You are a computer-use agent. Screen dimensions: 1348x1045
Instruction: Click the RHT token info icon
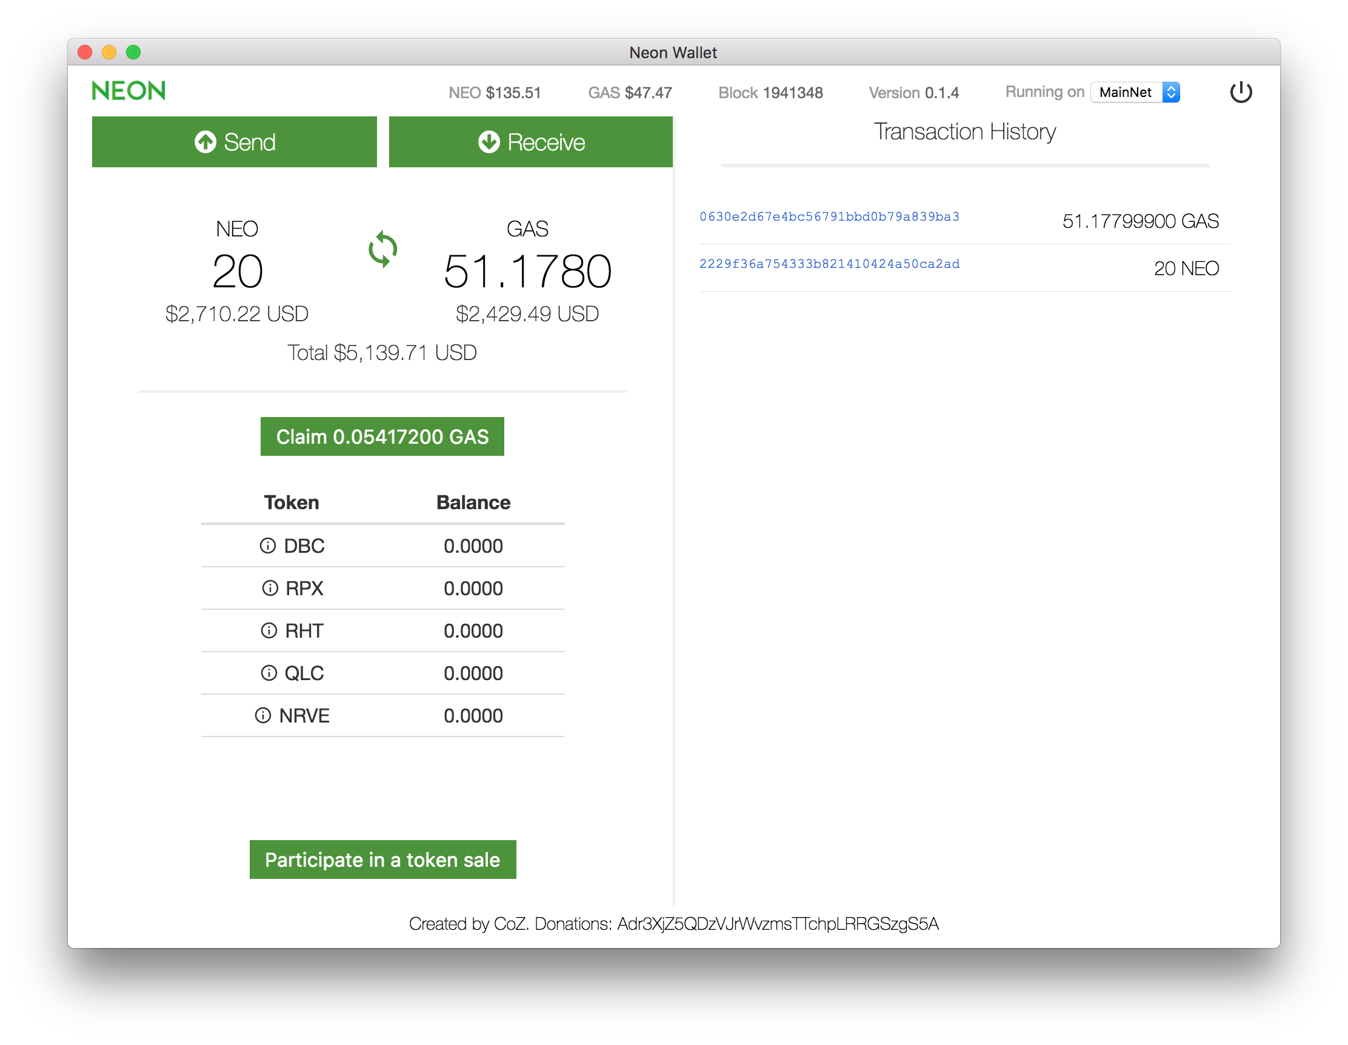click(x=269, y=630)
